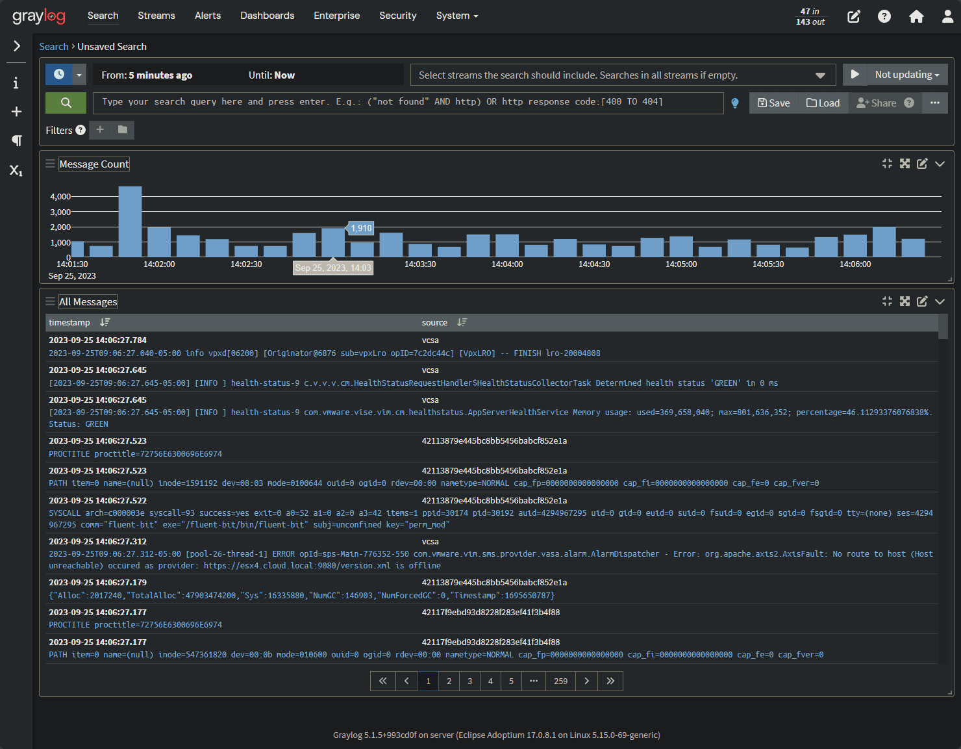Open sidebar highlighting paragraph icon

click(x=16, y=140)
